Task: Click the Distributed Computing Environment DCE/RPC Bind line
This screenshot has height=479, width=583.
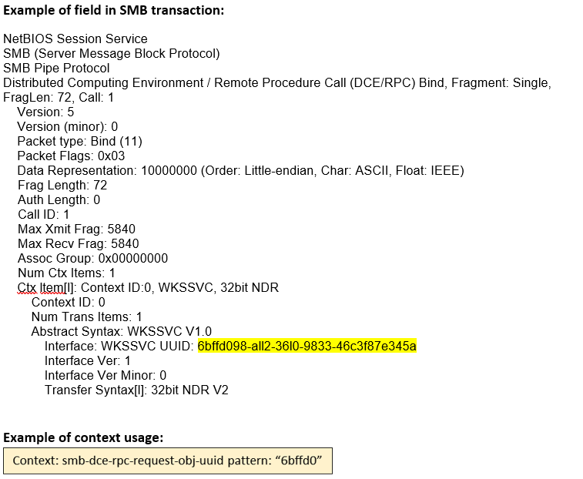Action: click(277, 82)
